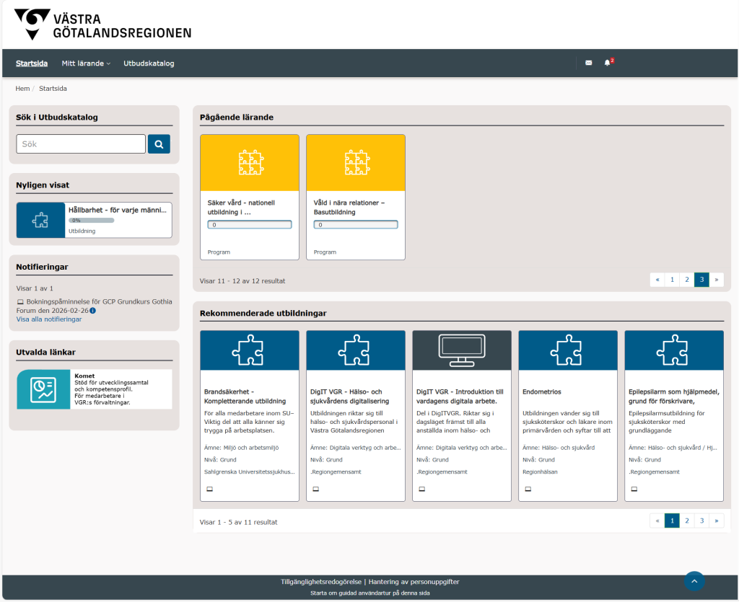Select page 1 in Rekommenderade utbildningar pagination

[672, 521]
